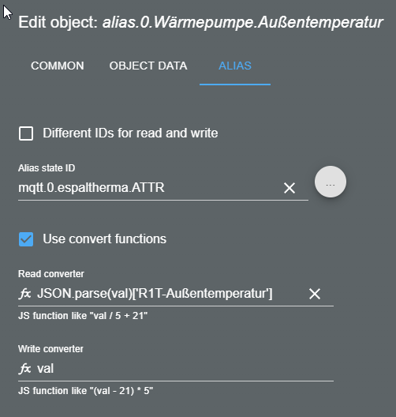Click the 'Use convert functions' label text
The width and height of the screenshot is (396, 417).
click(105, 239)
